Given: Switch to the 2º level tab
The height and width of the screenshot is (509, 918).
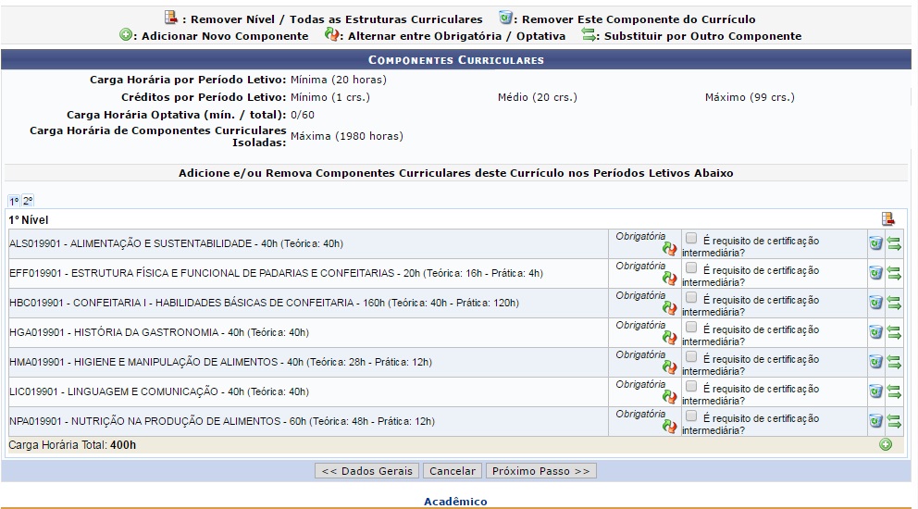Looking at the screenshot, I should point(28,201).
